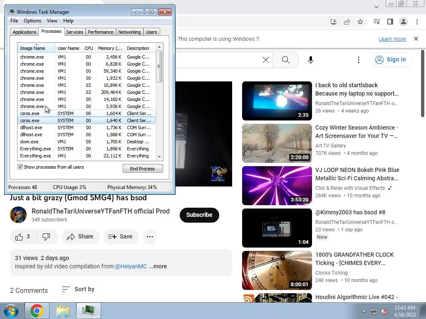Open the Cozy Winter Season Ambience thumbnail
The image size is (426, 319).
pyautogui.click(x=277, y=143)
